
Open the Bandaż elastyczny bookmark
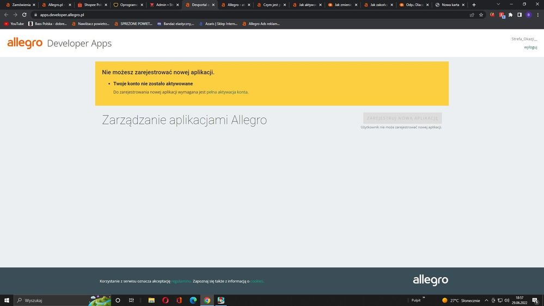tap(175, 24)
